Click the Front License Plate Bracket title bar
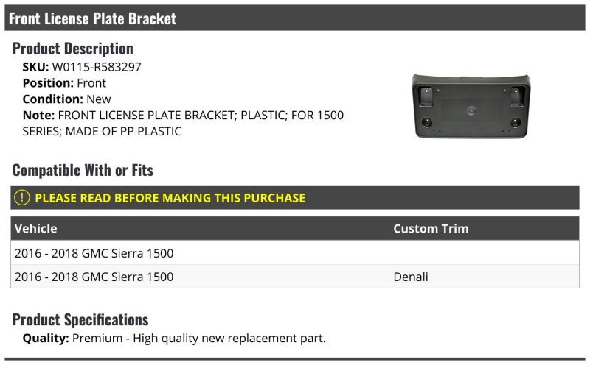This screenshot has height=365, width=590. click(x=92, y=18)
